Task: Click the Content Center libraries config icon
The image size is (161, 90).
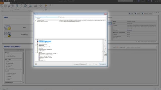Action: [x=105, y=54]
